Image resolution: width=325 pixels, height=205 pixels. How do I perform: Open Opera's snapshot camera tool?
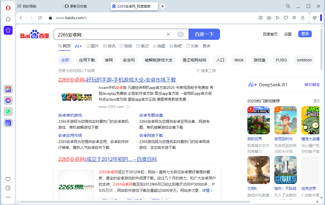coord(269,17)
